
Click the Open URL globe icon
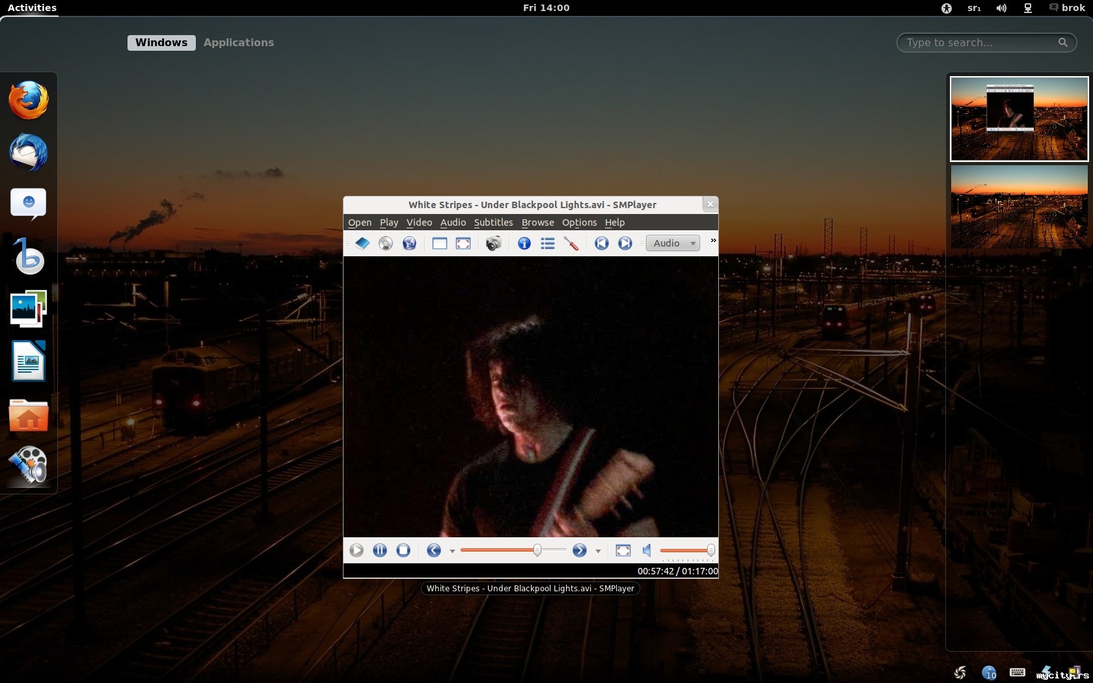click(x=409, y=243)
